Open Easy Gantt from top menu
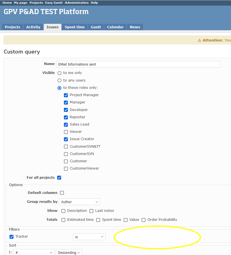Image resolution: width=231 pixels, height=255 pixels. coord(54,3)
